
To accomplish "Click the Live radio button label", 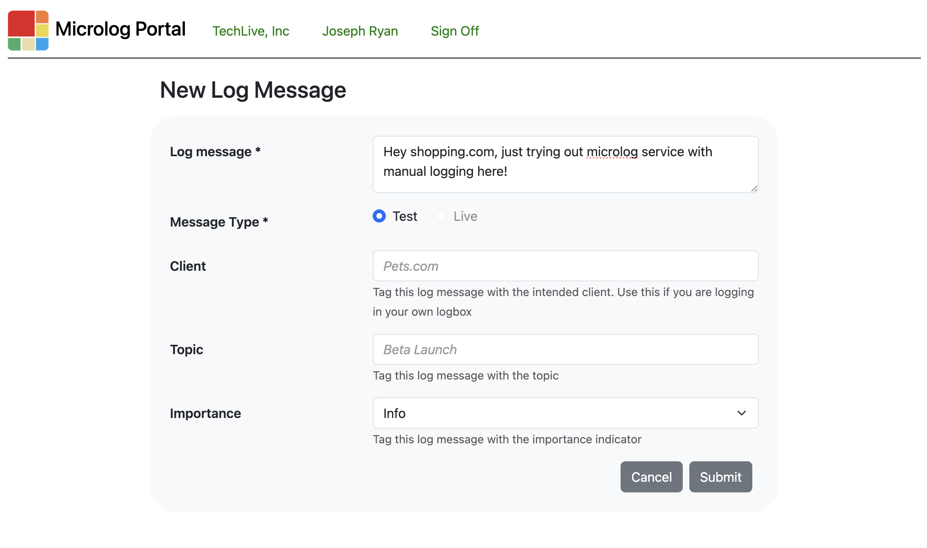I will (465, 216).
